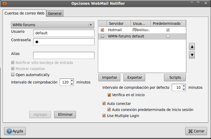Enable the Open automatically checkbox
This screenshot has width=211, height=139.
(x=13, y=75)
